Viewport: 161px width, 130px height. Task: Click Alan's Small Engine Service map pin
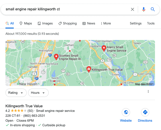104,48
